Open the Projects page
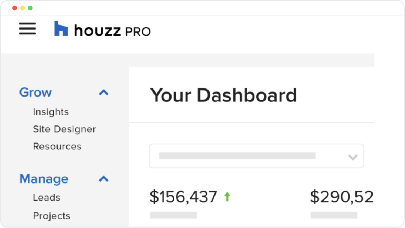 (51, 216)
